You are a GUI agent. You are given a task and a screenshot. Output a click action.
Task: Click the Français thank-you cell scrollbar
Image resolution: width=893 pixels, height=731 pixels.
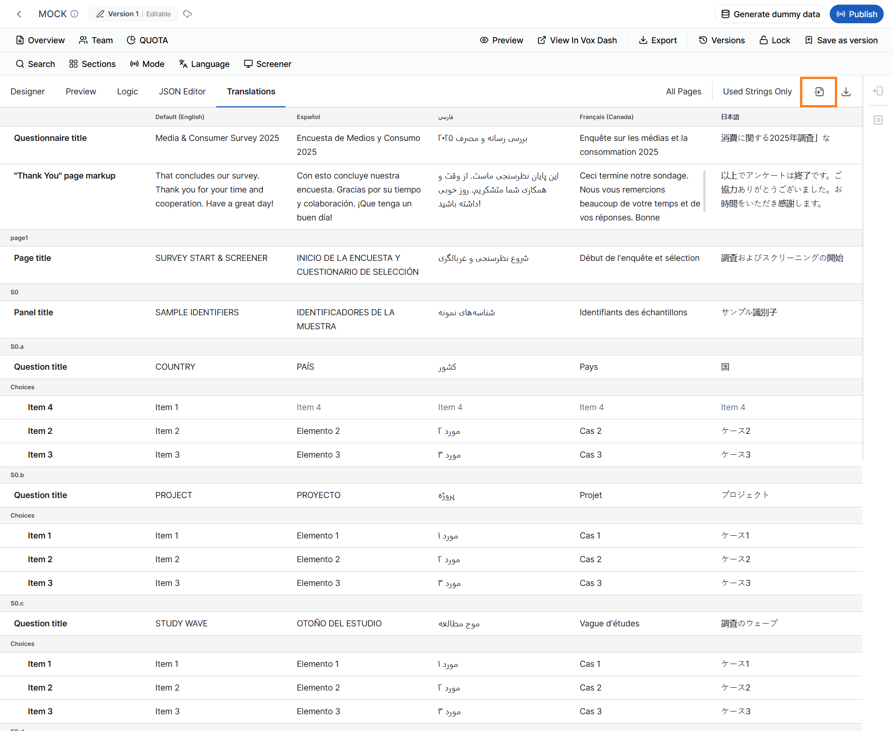(x=704, y=191)
